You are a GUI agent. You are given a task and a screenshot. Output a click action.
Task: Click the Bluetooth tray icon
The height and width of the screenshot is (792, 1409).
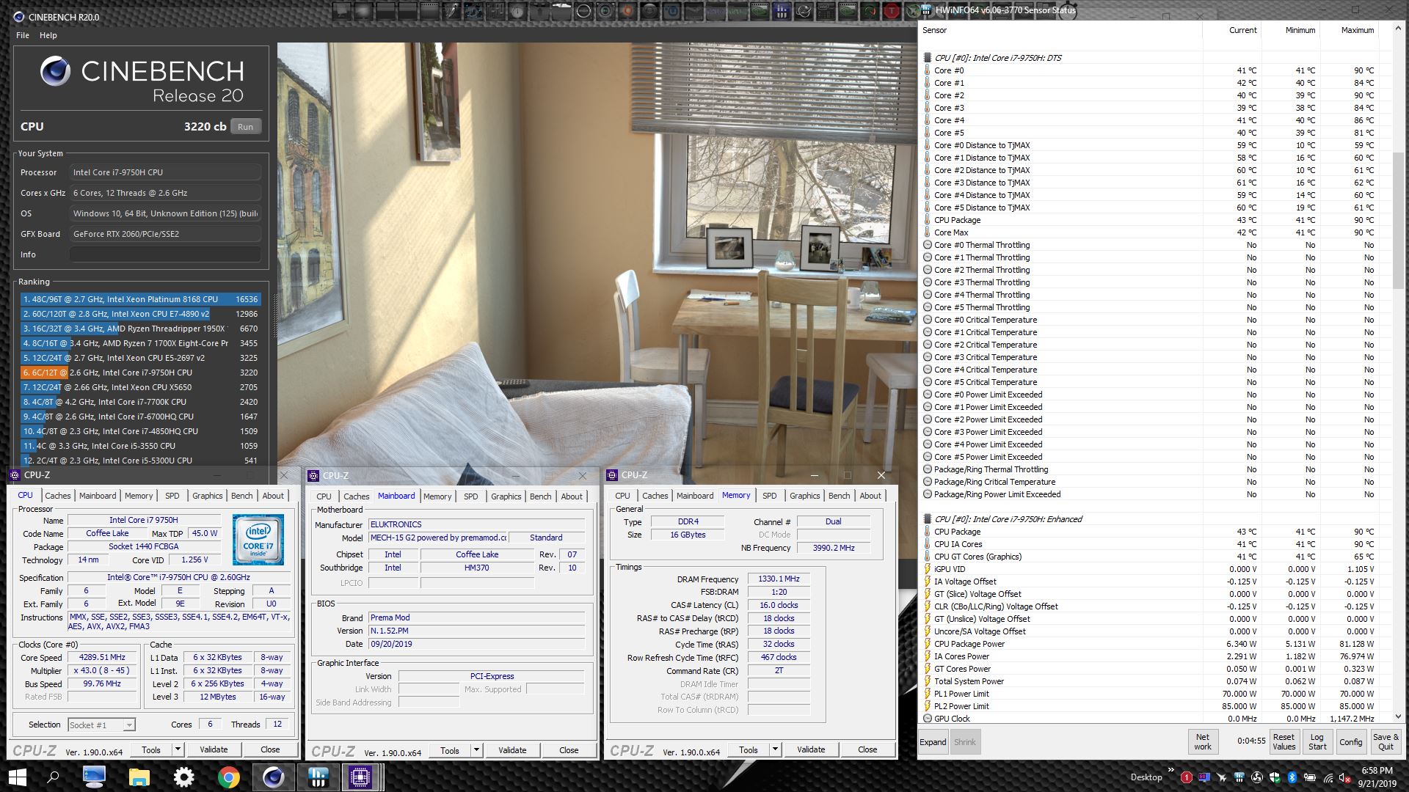tap(1292, 777)
